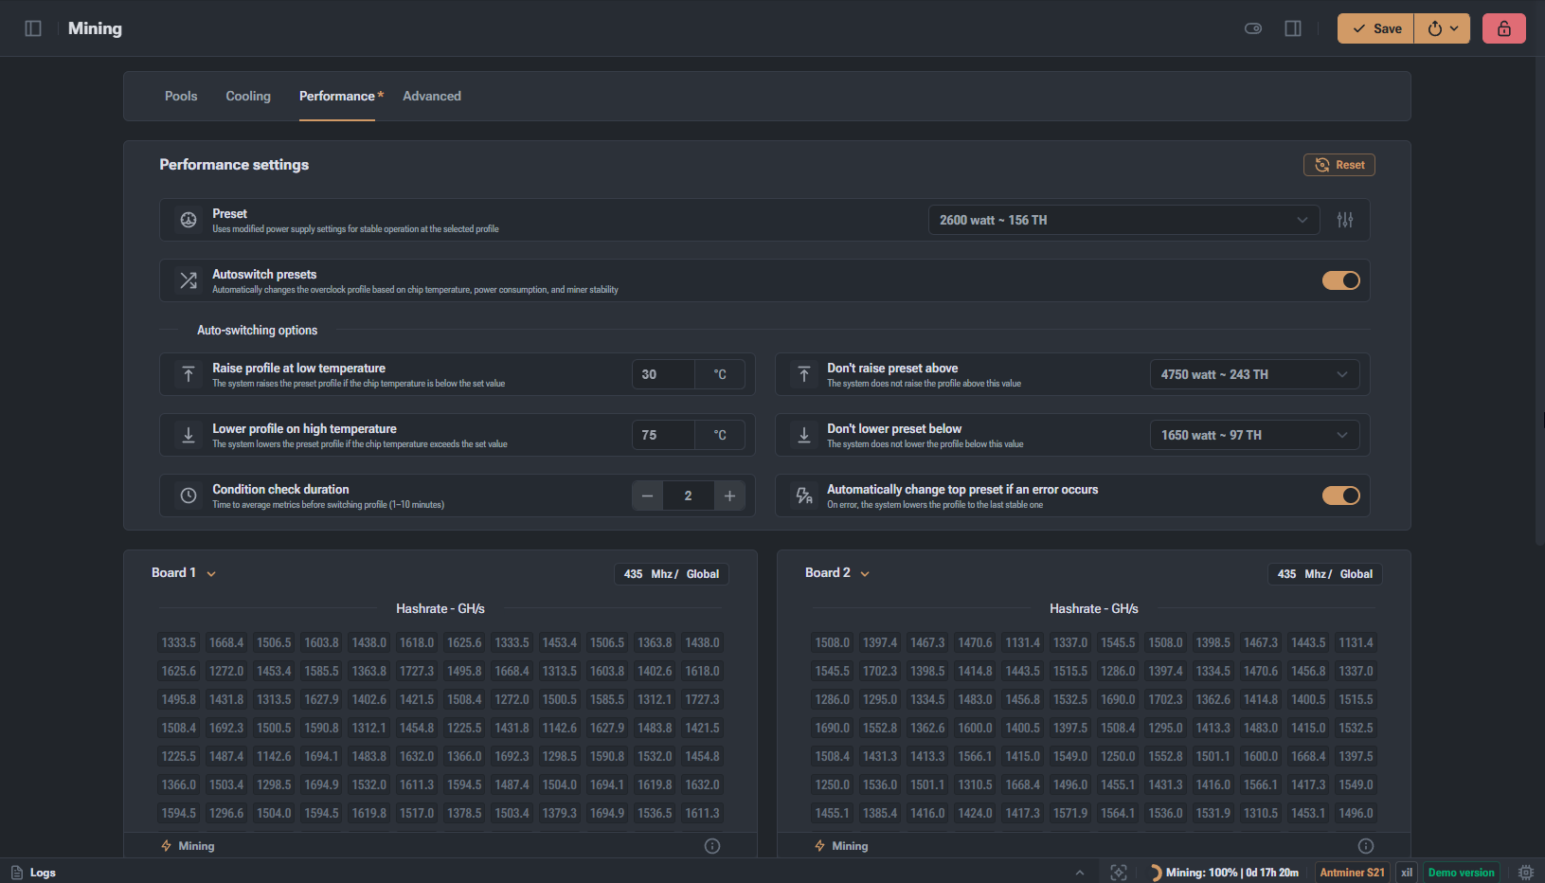Collapse the left sidebar panel icon
The height and width of the screenshot is (883, 1545).
coord(33,28)
